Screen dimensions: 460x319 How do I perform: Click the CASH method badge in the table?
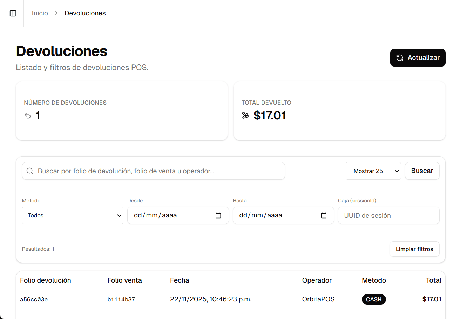coord(374,299)
